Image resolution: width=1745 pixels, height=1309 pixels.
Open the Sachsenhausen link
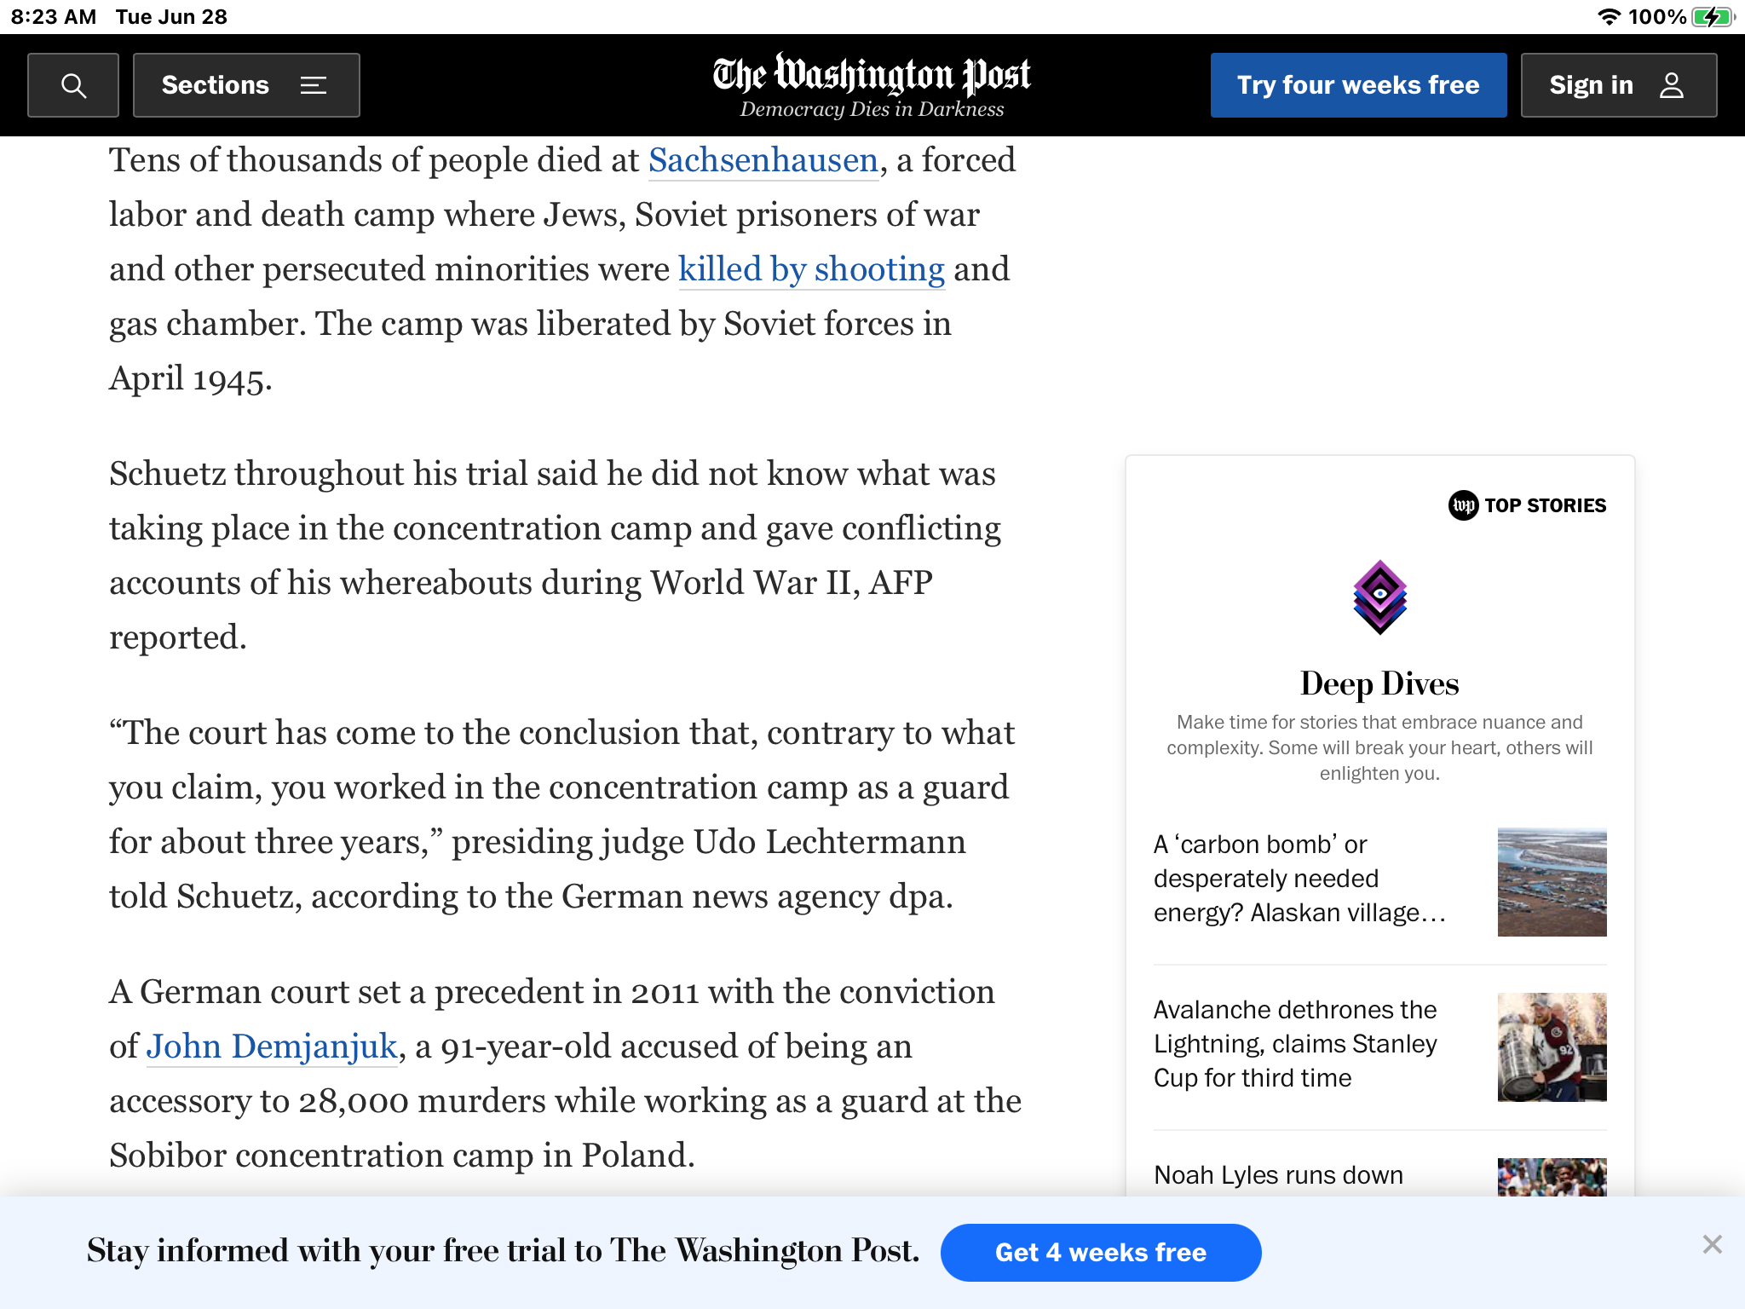click(x=763, y=160)
